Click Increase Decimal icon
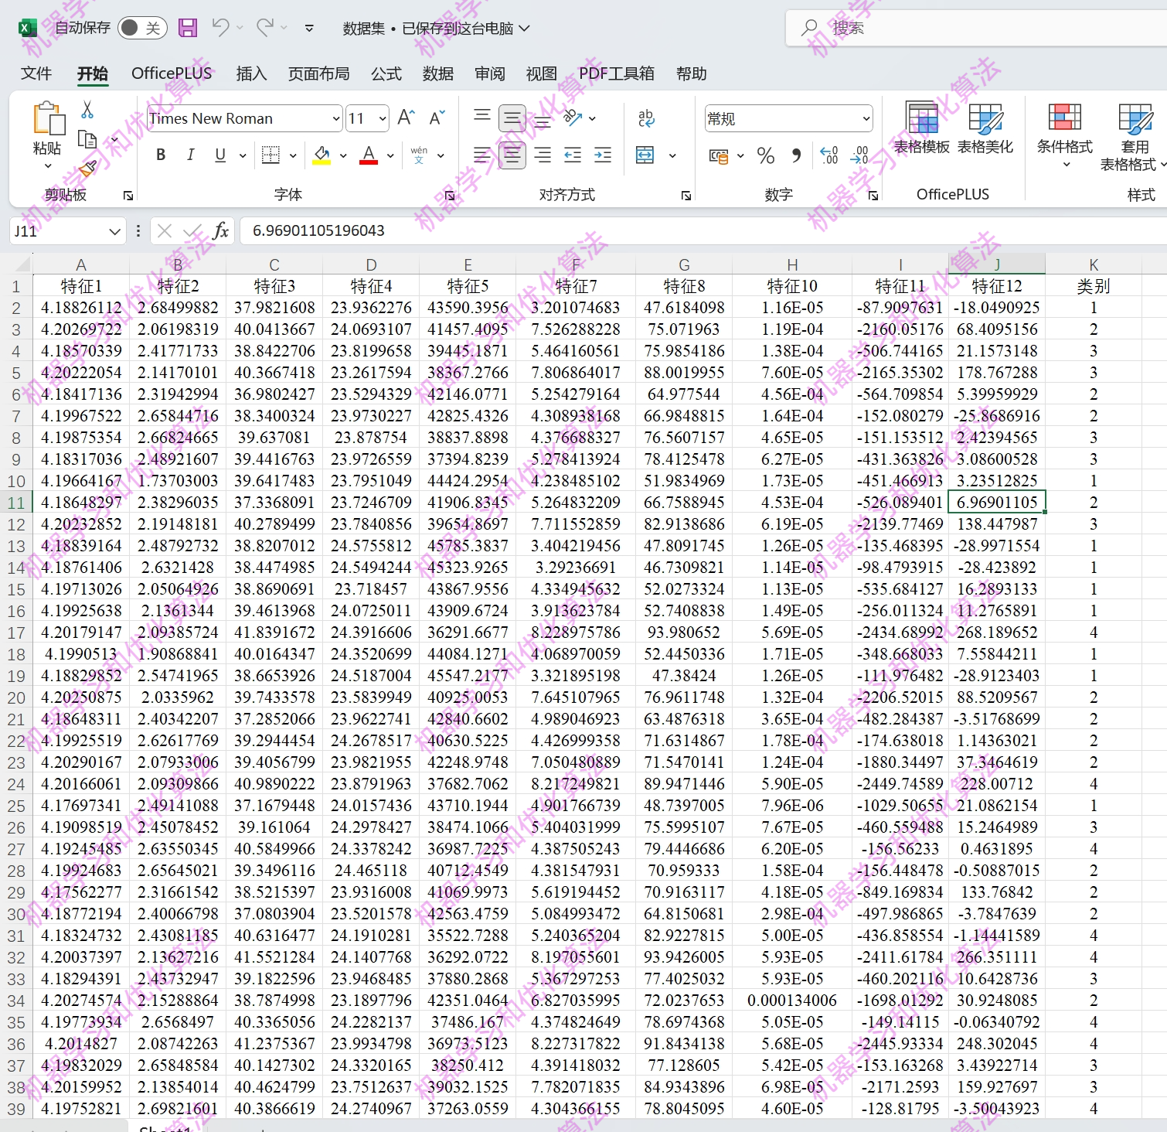Screen dimensions: 1167x1132 828,155
